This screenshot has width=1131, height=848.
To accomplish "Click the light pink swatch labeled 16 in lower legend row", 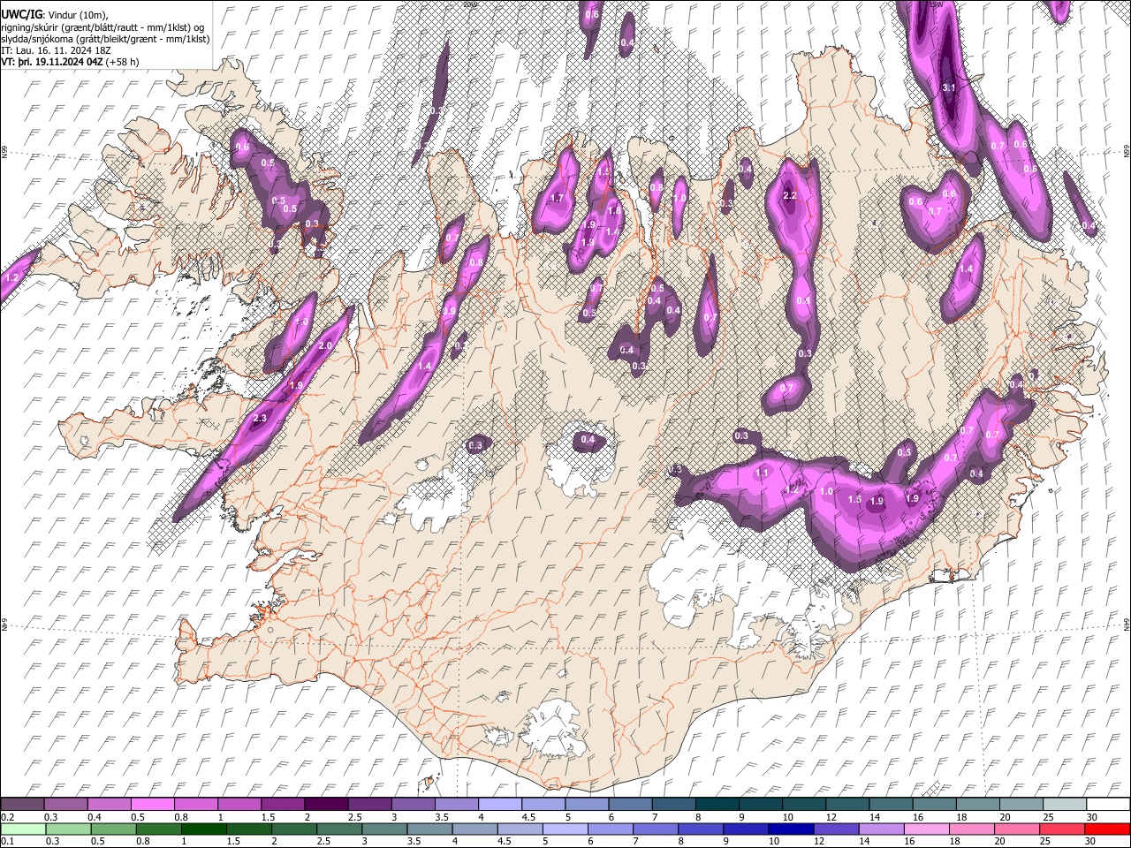I will pos(926,829).
